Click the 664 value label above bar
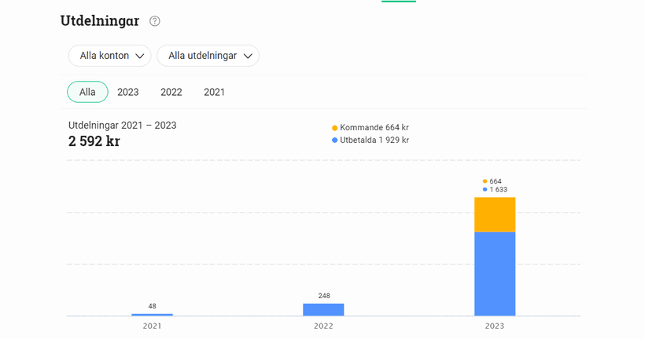This screenshot has height=339, width=645. 496,181
